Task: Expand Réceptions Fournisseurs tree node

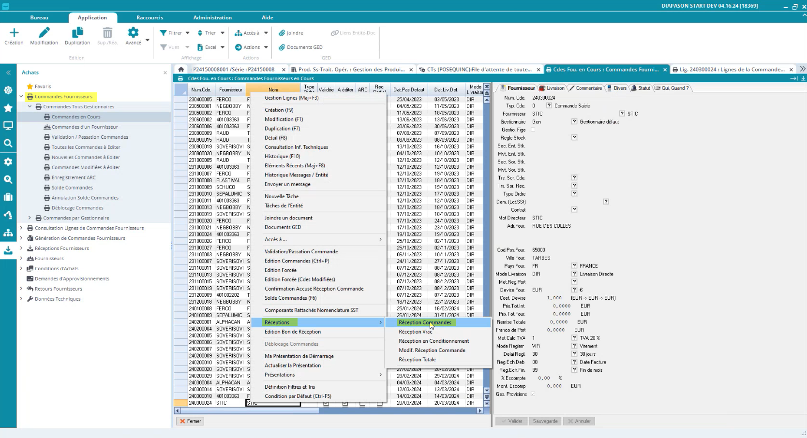Action: tap(21, 248)
